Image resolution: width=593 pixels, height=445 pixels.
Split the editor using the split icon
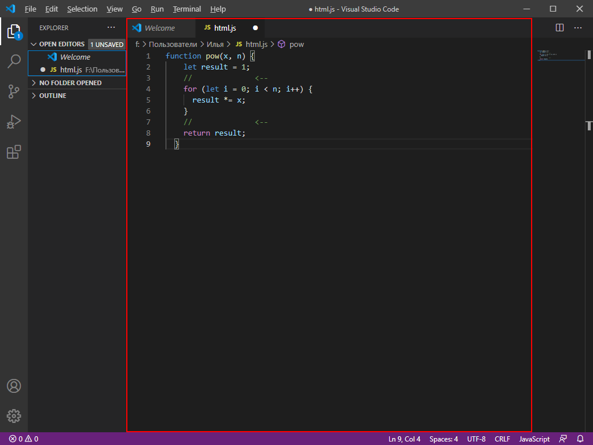tap(559, 27)
